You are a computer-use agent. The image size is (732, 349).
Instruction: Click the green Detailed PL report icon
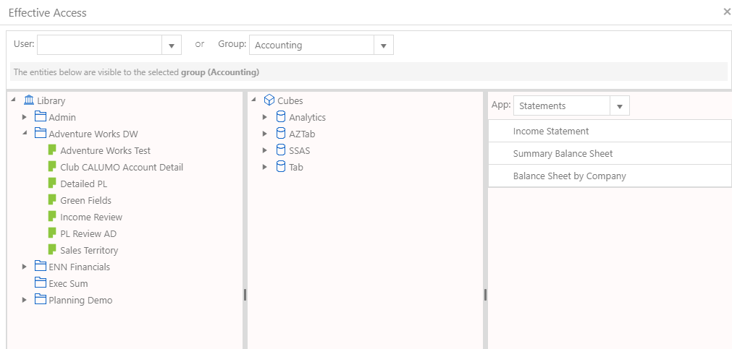(52, 184)
